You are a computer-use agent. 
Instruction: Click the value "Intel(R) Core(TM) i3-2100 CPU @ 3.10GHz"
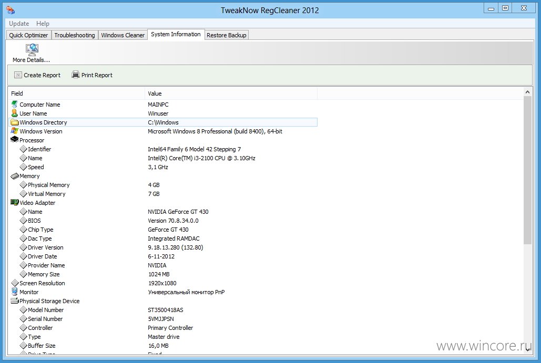coord(201,158)
